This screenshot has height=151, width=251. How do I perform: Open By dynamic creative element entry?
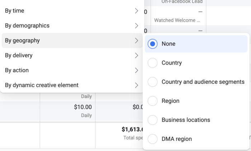tap(72, 85)
